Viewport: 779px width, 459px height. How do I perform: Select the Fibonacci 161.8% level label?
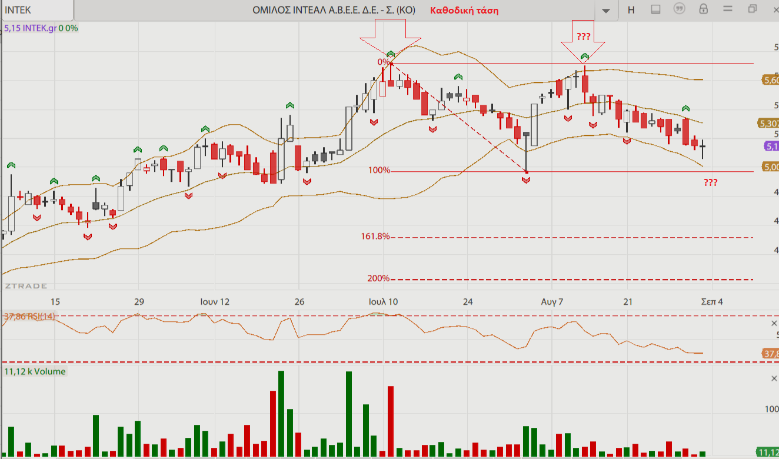(375, 236)
